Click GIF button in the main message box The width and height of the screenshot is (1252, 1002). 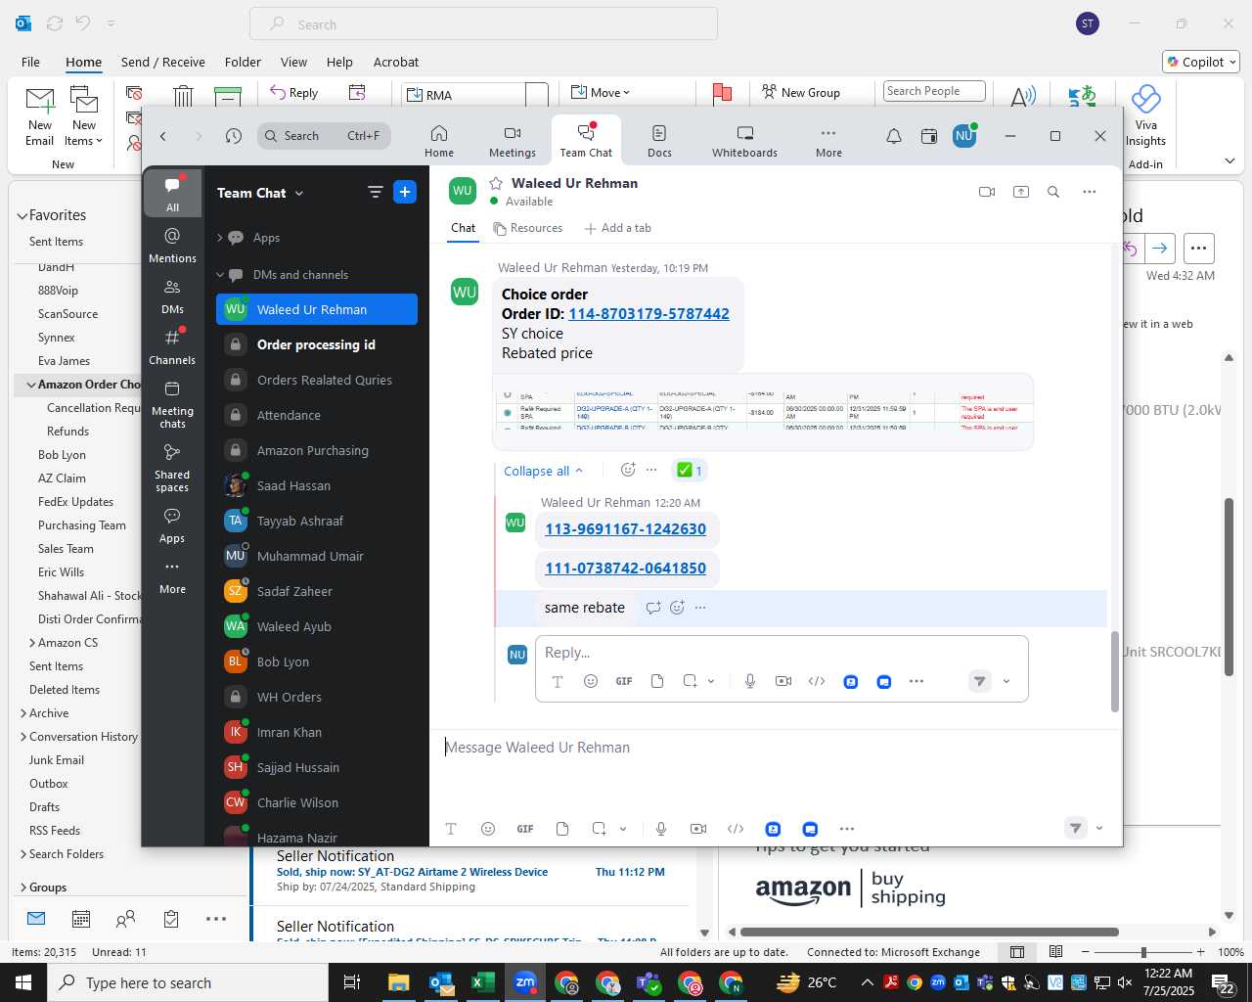pos(525,829)
